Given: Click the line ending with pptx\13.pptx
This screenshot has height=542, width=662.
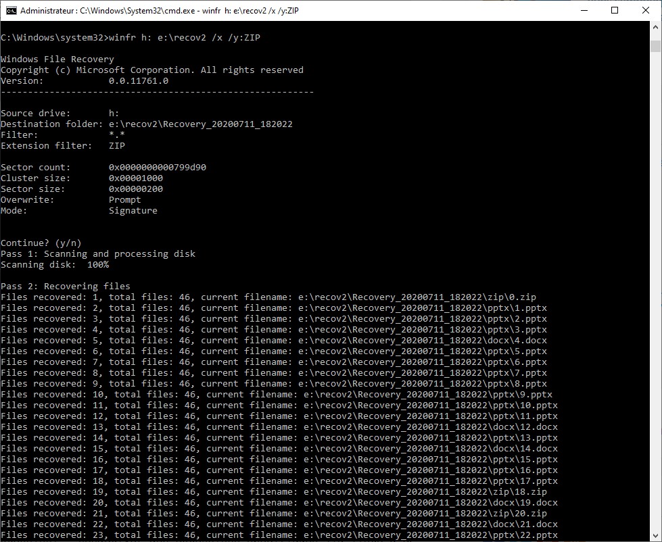Looking at the screenshot, I should (279, 438).
